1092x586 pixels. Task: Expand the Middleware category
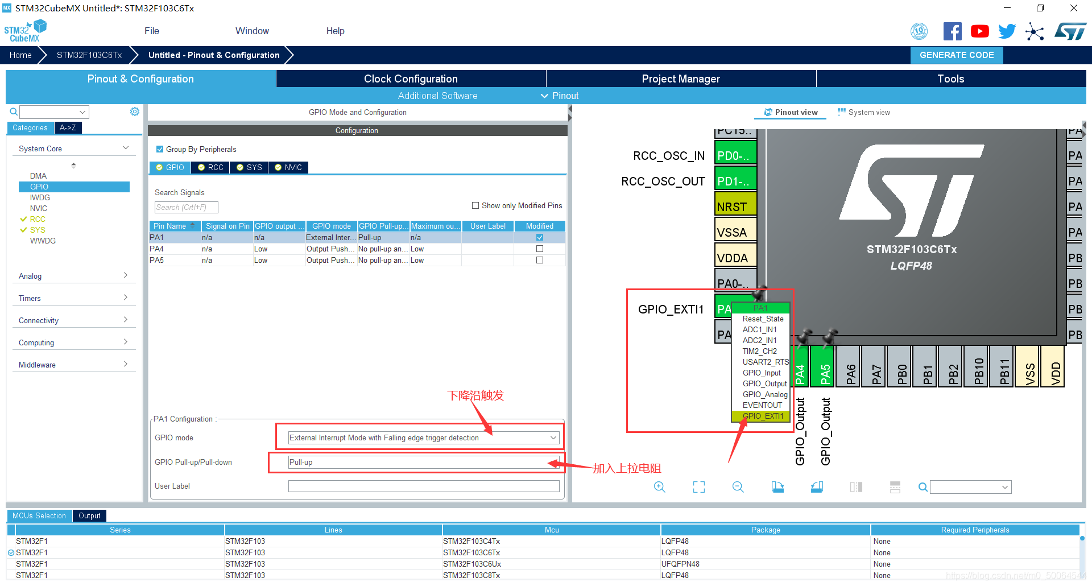[74, 365]
